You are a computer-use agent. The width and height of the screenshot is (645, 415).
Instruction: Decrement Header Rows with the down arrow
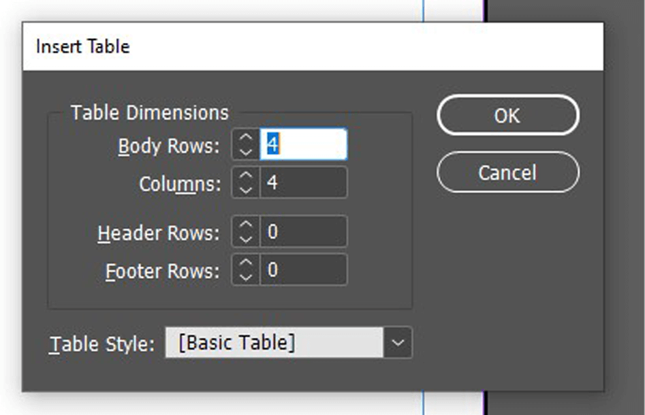tap(246, 239)
